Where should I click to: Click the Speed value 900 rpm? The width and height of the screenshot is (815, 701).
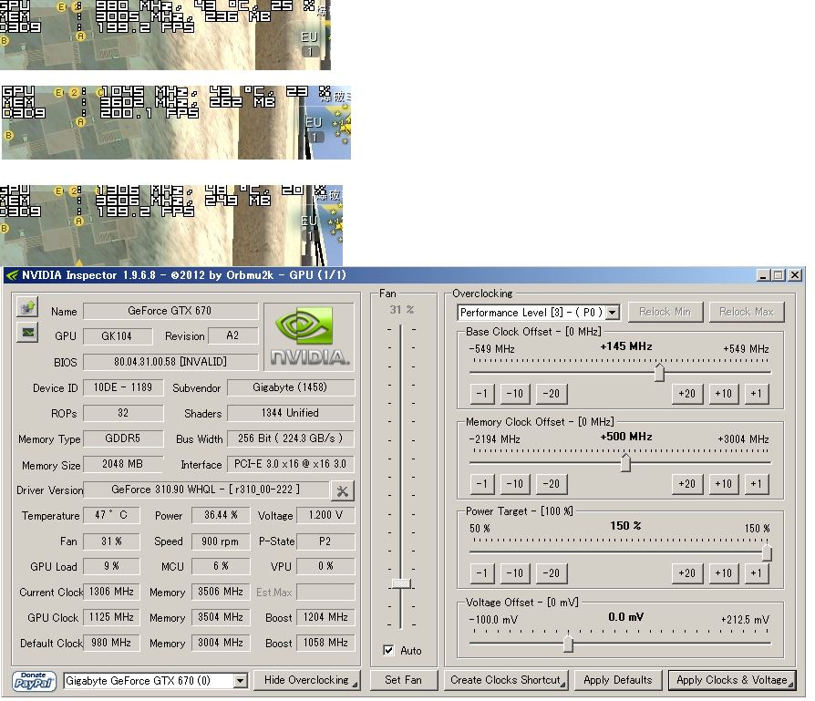(221, 541)
